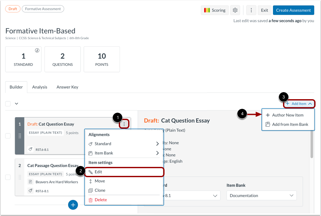This screenshot has height=216, width=321.
Task: Click ESSAY (PLAIN TEXT) badge in item 1
Action: point(45,133)
